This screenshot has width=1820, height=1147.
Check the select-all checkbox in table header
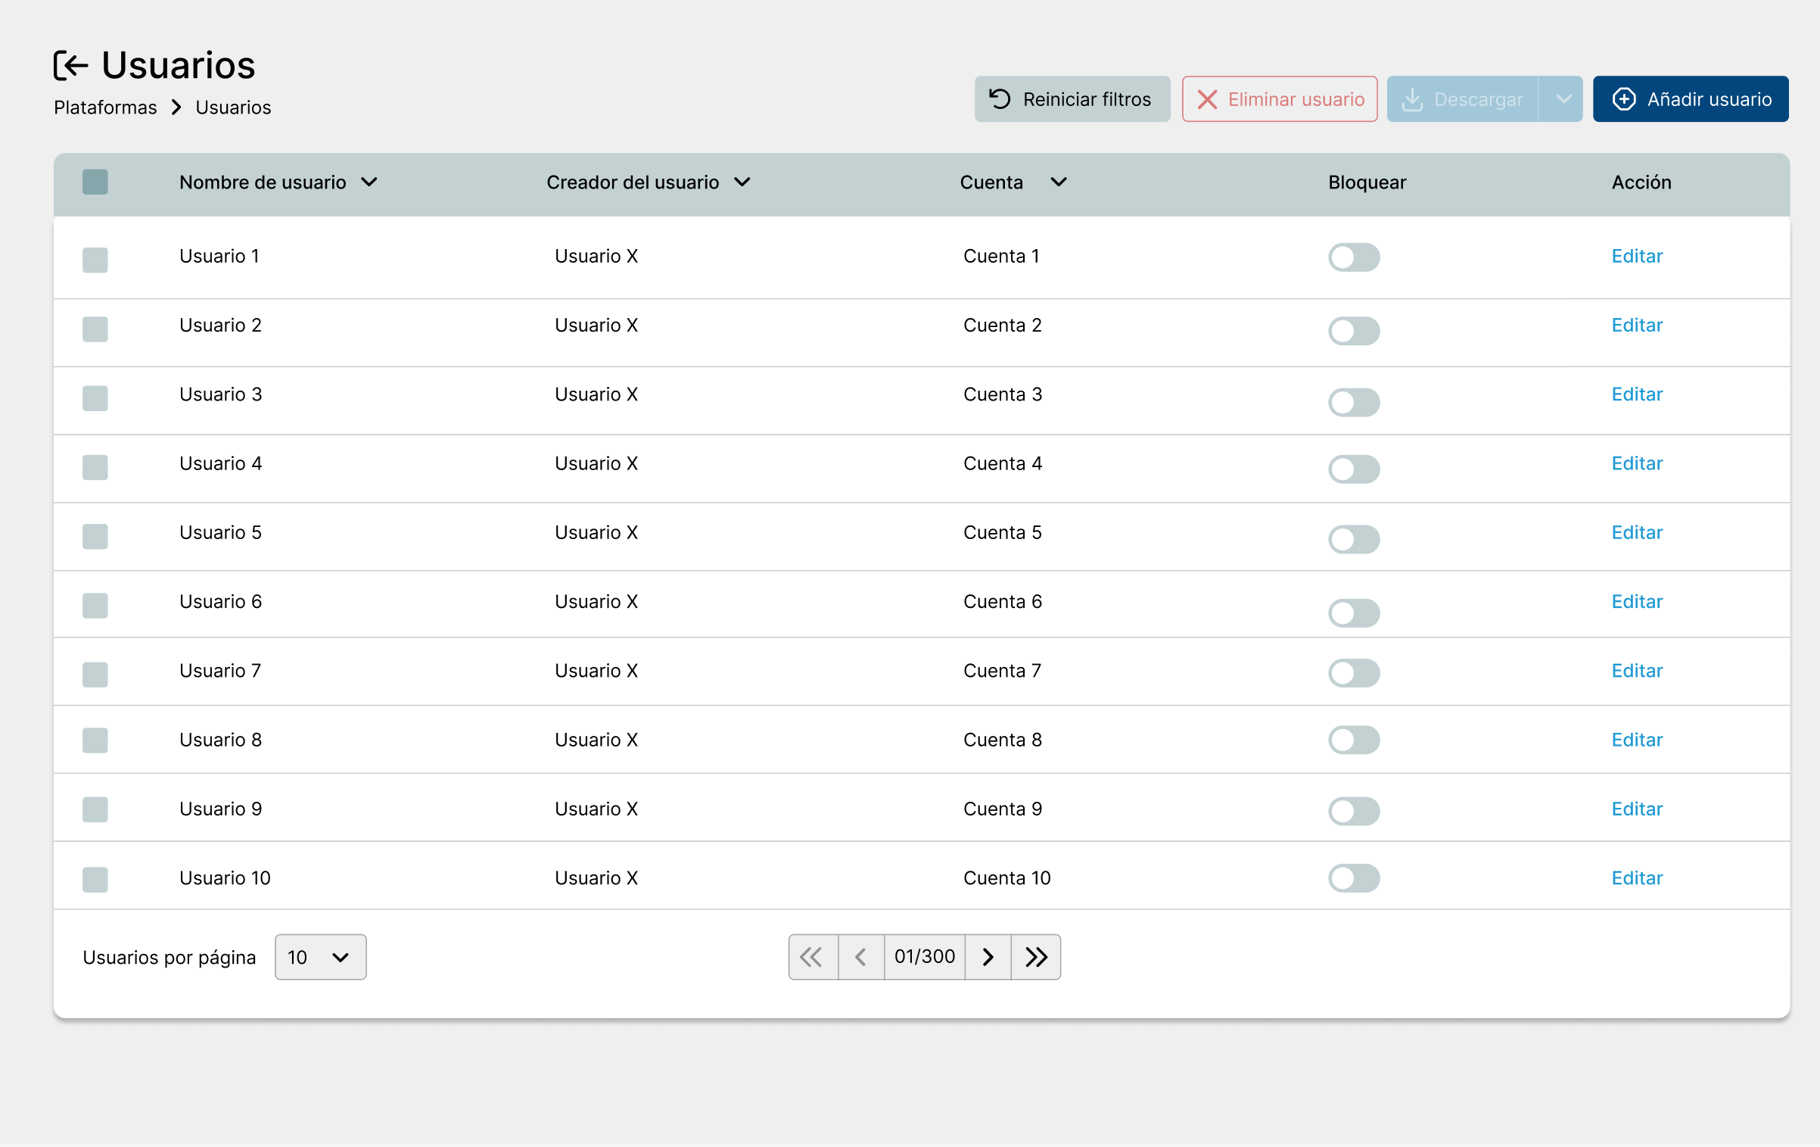(x=95, y=182)
